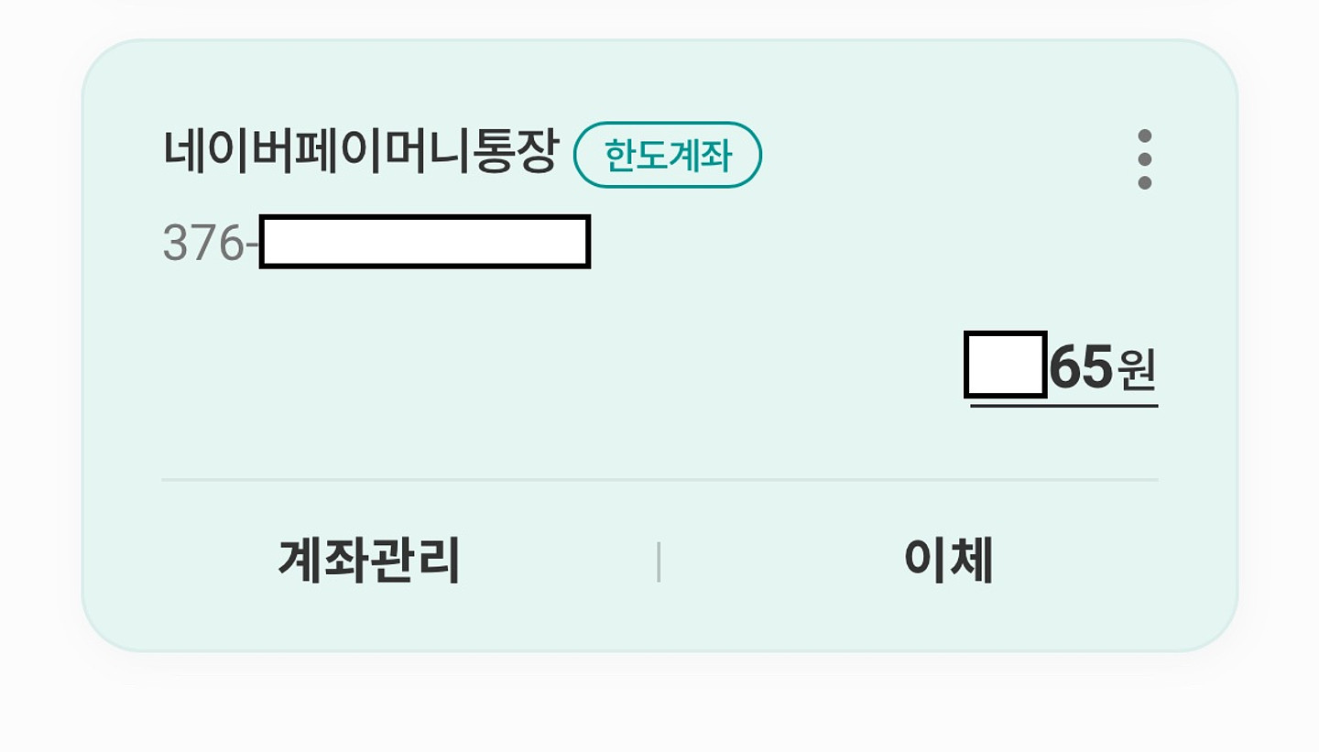Click the horizontal divider above the action buttons
This screenshot has height=752, width=1319.
click(x=659, y=479)
